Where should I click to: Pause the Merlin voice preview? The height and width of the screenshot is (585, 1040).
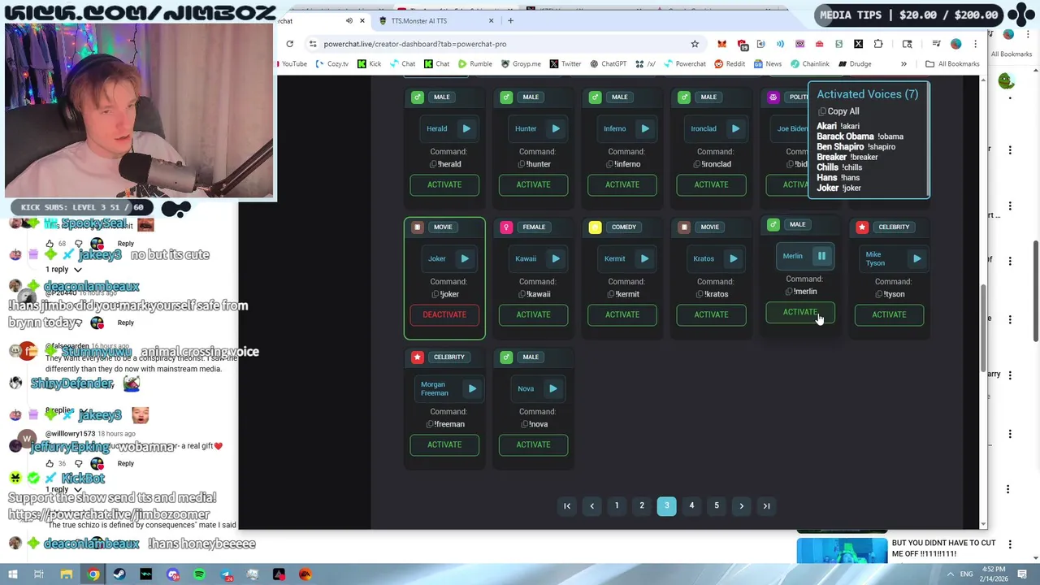coord(821,256)
